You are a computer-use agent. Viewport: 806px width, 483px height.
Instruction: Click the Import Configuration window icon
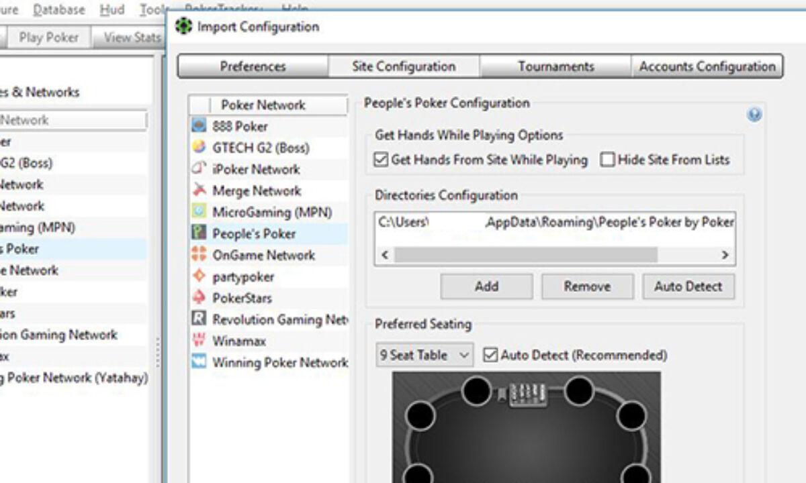(183, 27)
